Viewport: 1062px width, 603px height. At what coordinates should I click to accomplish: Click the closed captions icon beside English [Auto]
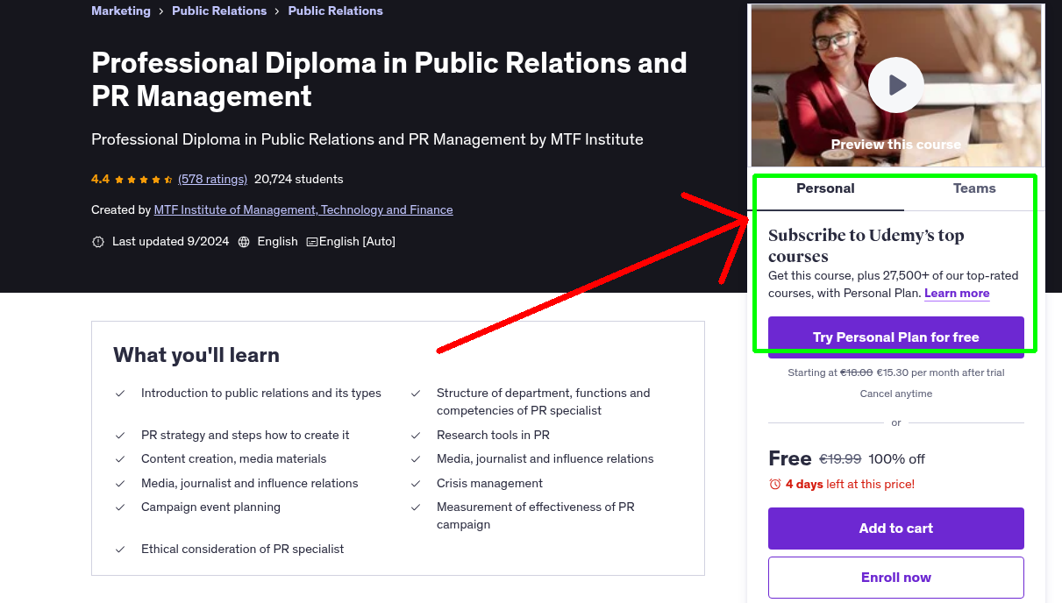coord(312,242)
